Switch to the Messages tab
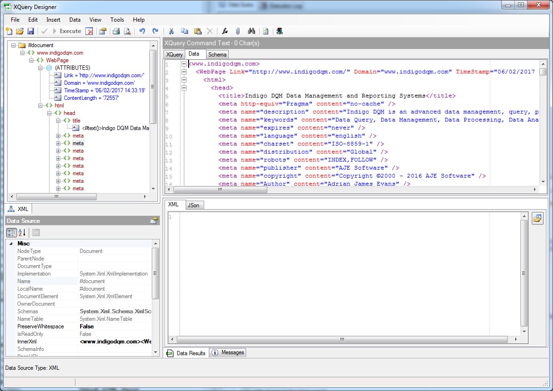 point(228,353)
